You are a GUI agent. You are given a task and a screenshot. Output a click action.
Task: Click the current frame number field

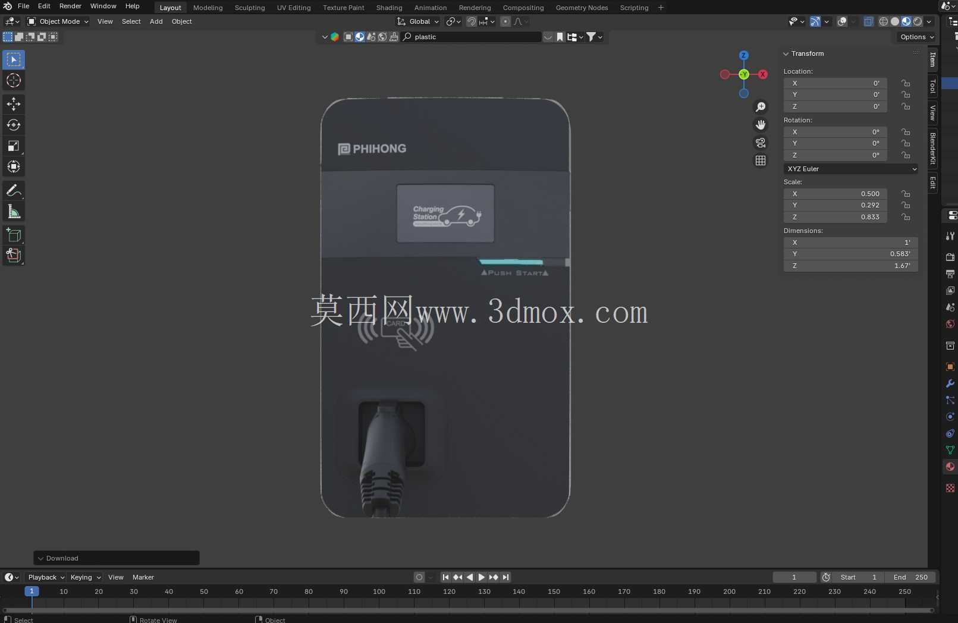tap(794, 577)
